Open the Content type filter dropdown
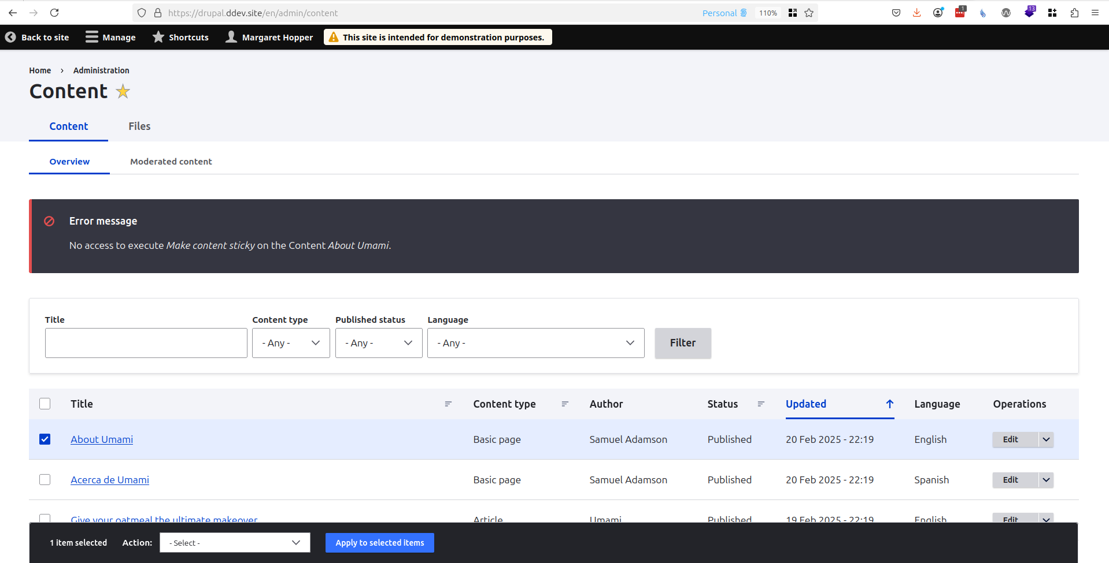This screenshot has height=563, width=1109. coord(291,343)
